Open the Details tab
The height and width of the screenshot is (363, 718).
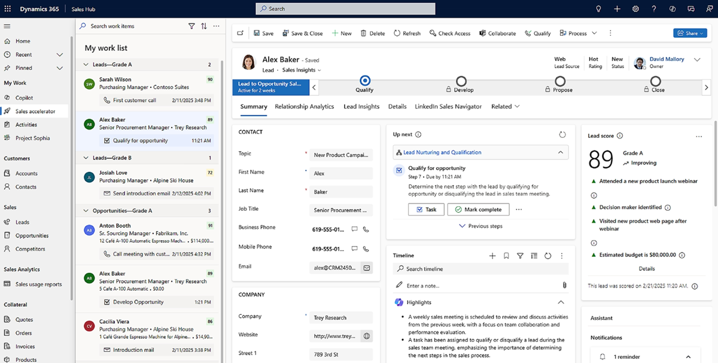pyautogui.click(x=397, y=106)
